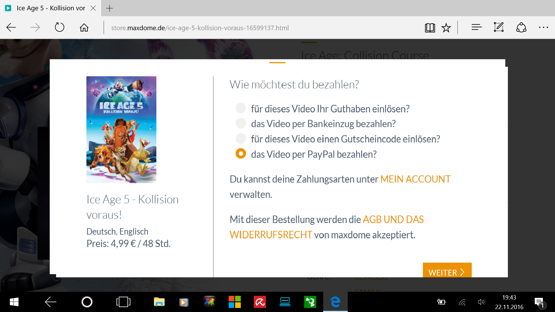Click the Deutsch, Englisch language text
Viewport: 555px width, 312px height.
117,231
